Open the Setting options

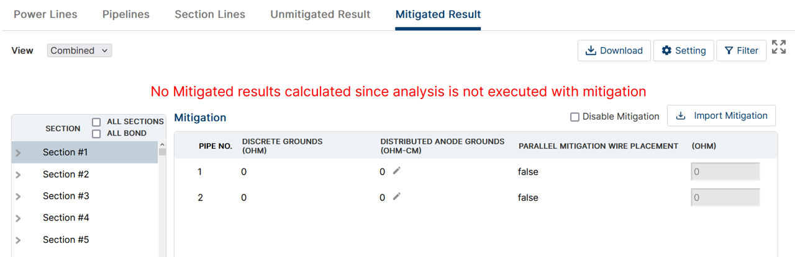[683, 51]
